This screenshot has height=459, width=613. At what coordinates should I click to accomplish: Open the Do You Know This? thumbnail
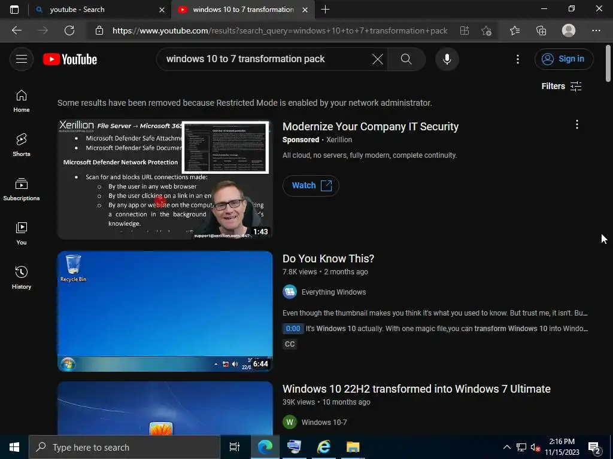[165, 311]
